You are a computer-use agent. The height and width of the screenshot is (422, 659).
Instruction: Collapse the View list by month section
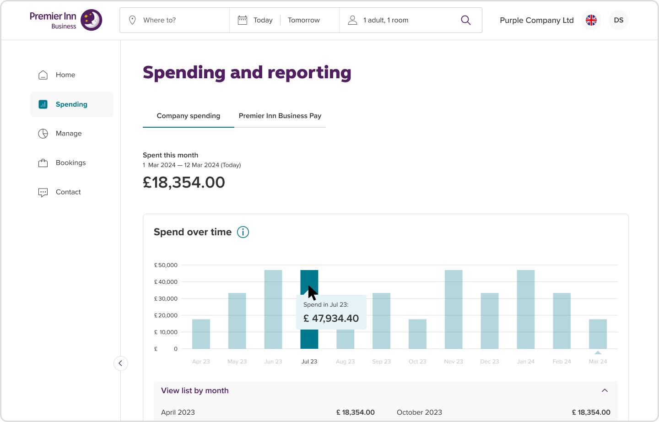click(605, 390)
